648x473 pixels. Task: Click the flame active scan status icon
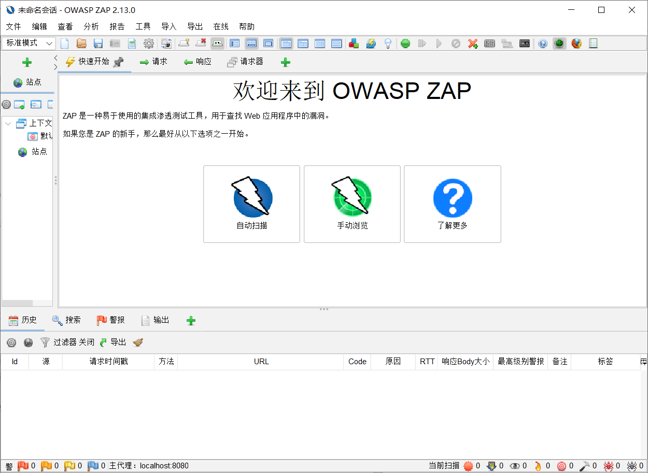click(x=542, y=466)
